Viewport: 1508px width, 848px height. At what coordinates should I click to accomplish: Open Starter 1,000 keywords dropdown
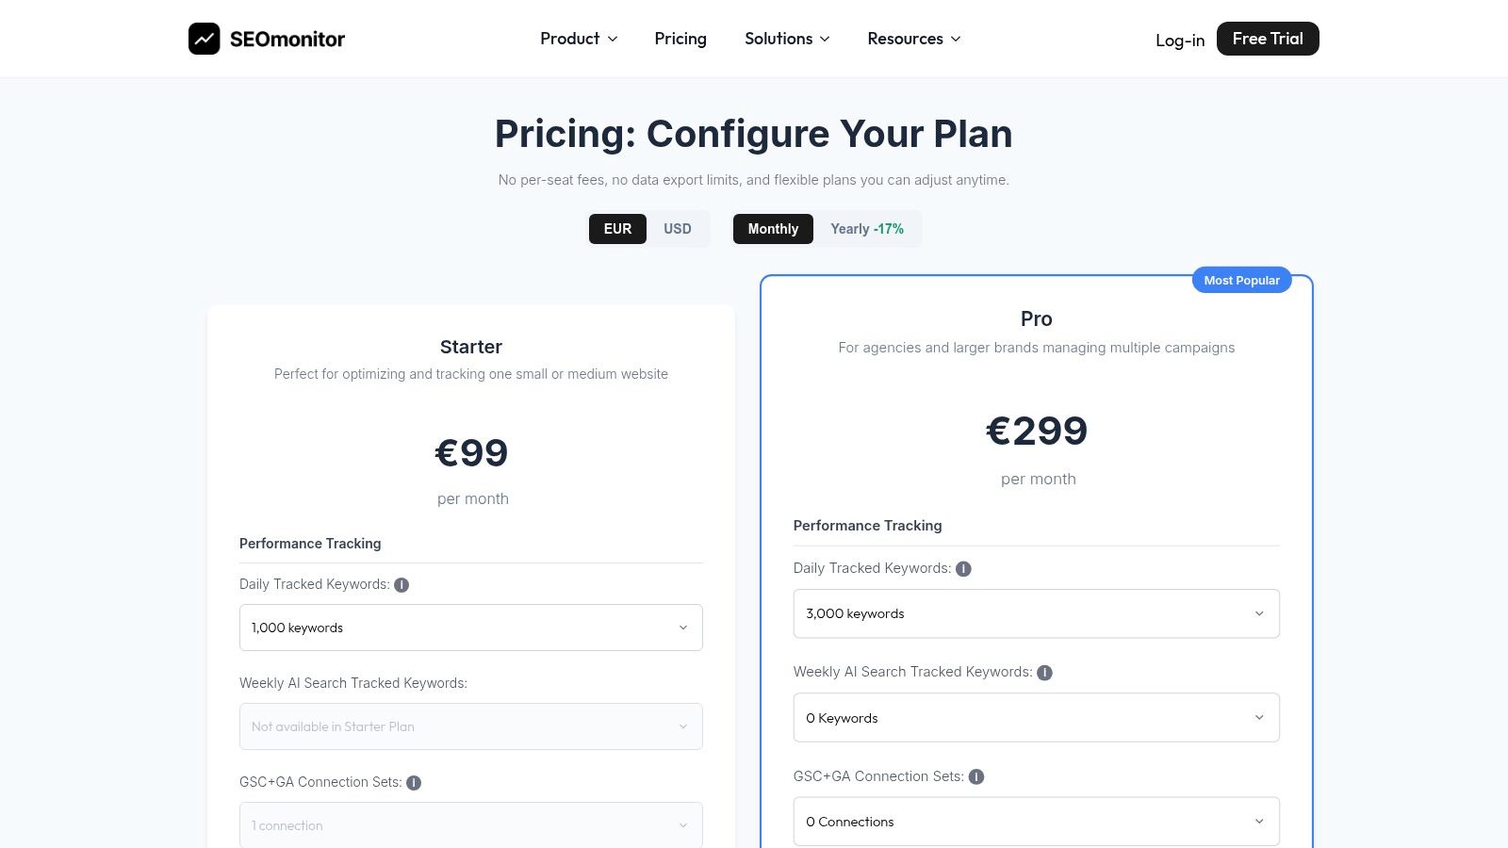(x=471, y=628)
